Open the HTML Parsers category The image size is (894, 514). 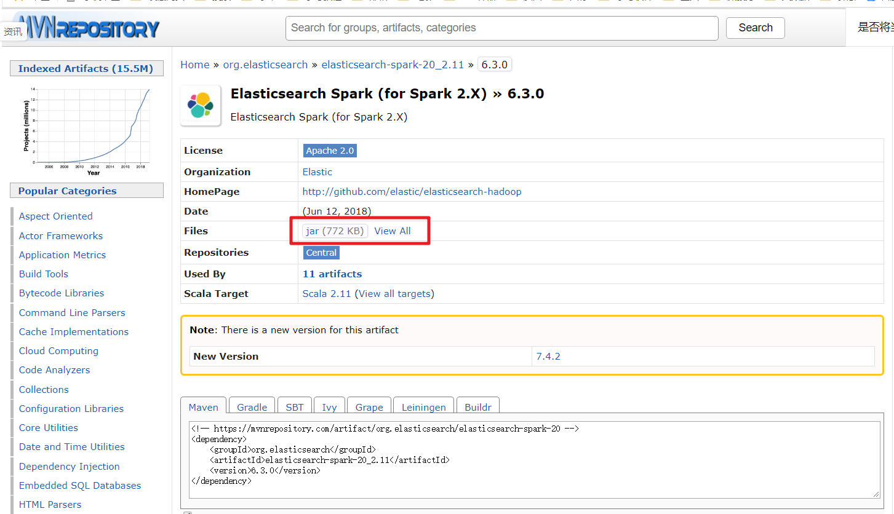click(x=50, y=505)
